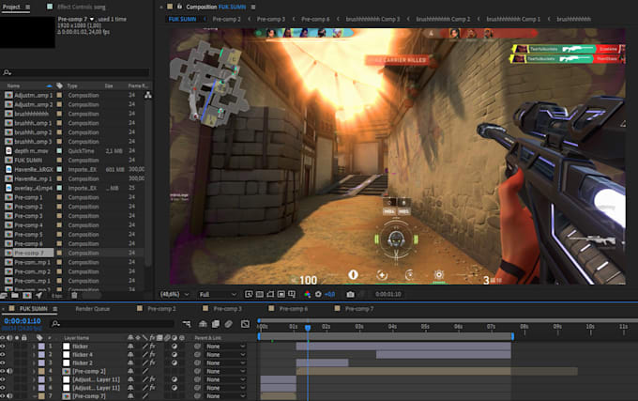Navigate to brushhhhhhh Comp 3 in viewer breadcrumb
The image size is (638, 401).
pyautogui.click(x=372, y=19)
